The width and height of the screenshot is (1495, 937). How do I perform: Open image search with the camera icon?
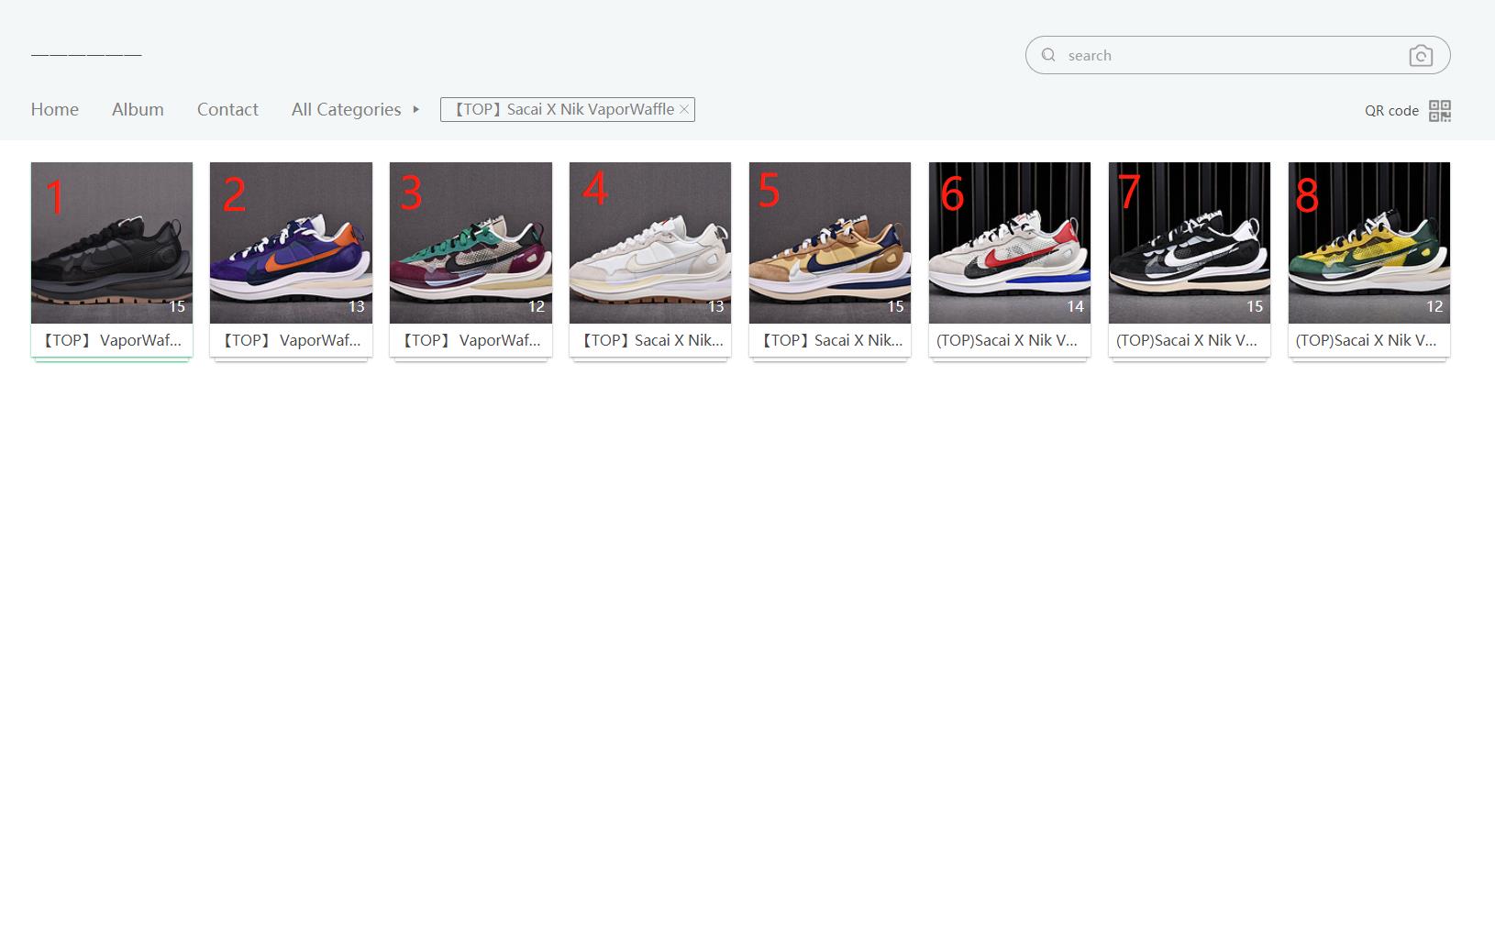point(1421,56)
